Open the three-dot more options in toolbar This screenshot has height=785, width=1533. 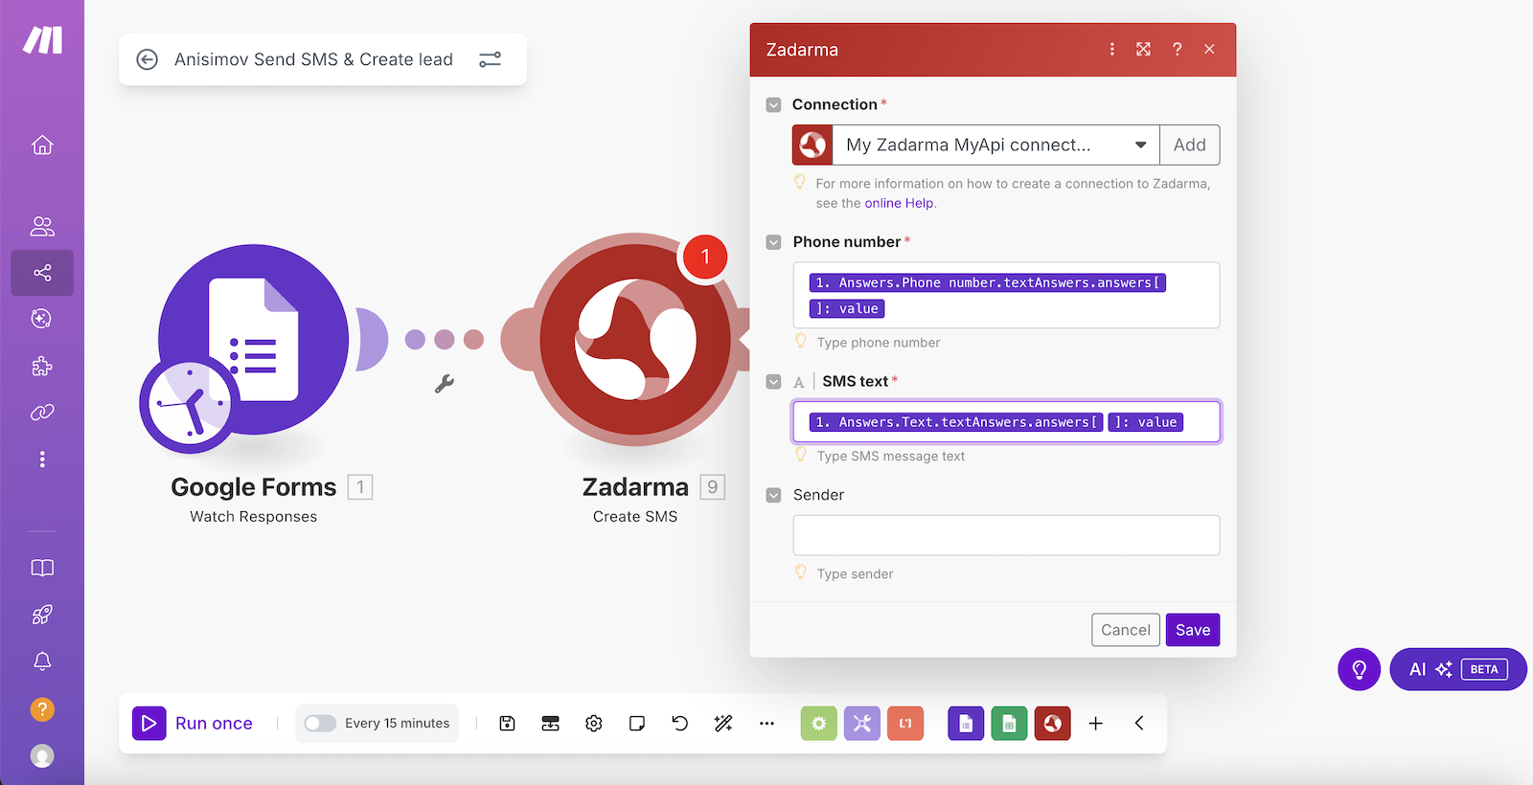click(x=766, y=724)
